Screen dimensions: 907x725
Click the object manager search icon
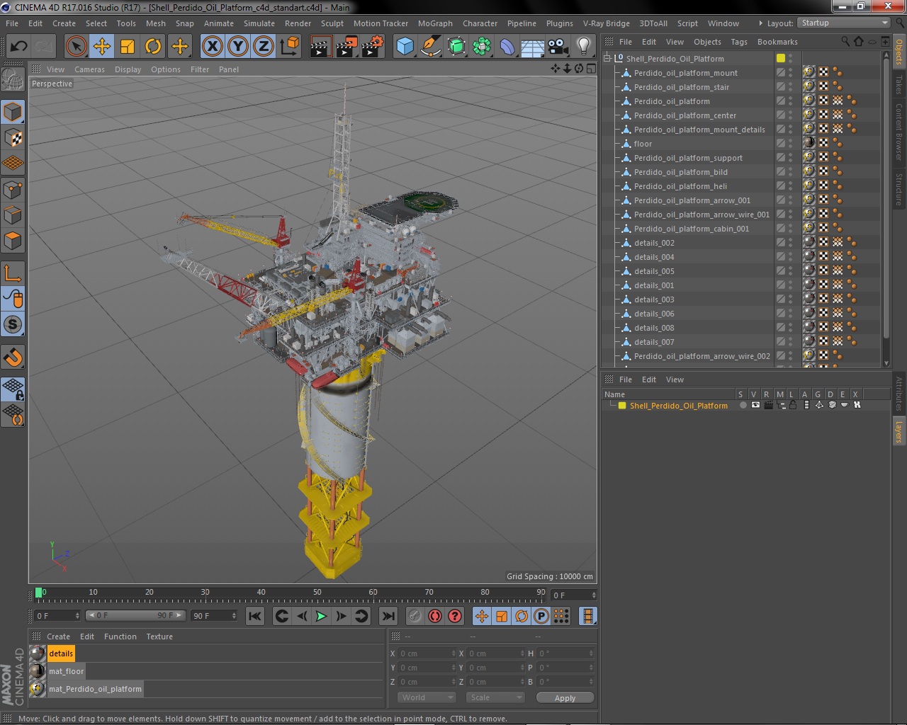click(845, 42)
